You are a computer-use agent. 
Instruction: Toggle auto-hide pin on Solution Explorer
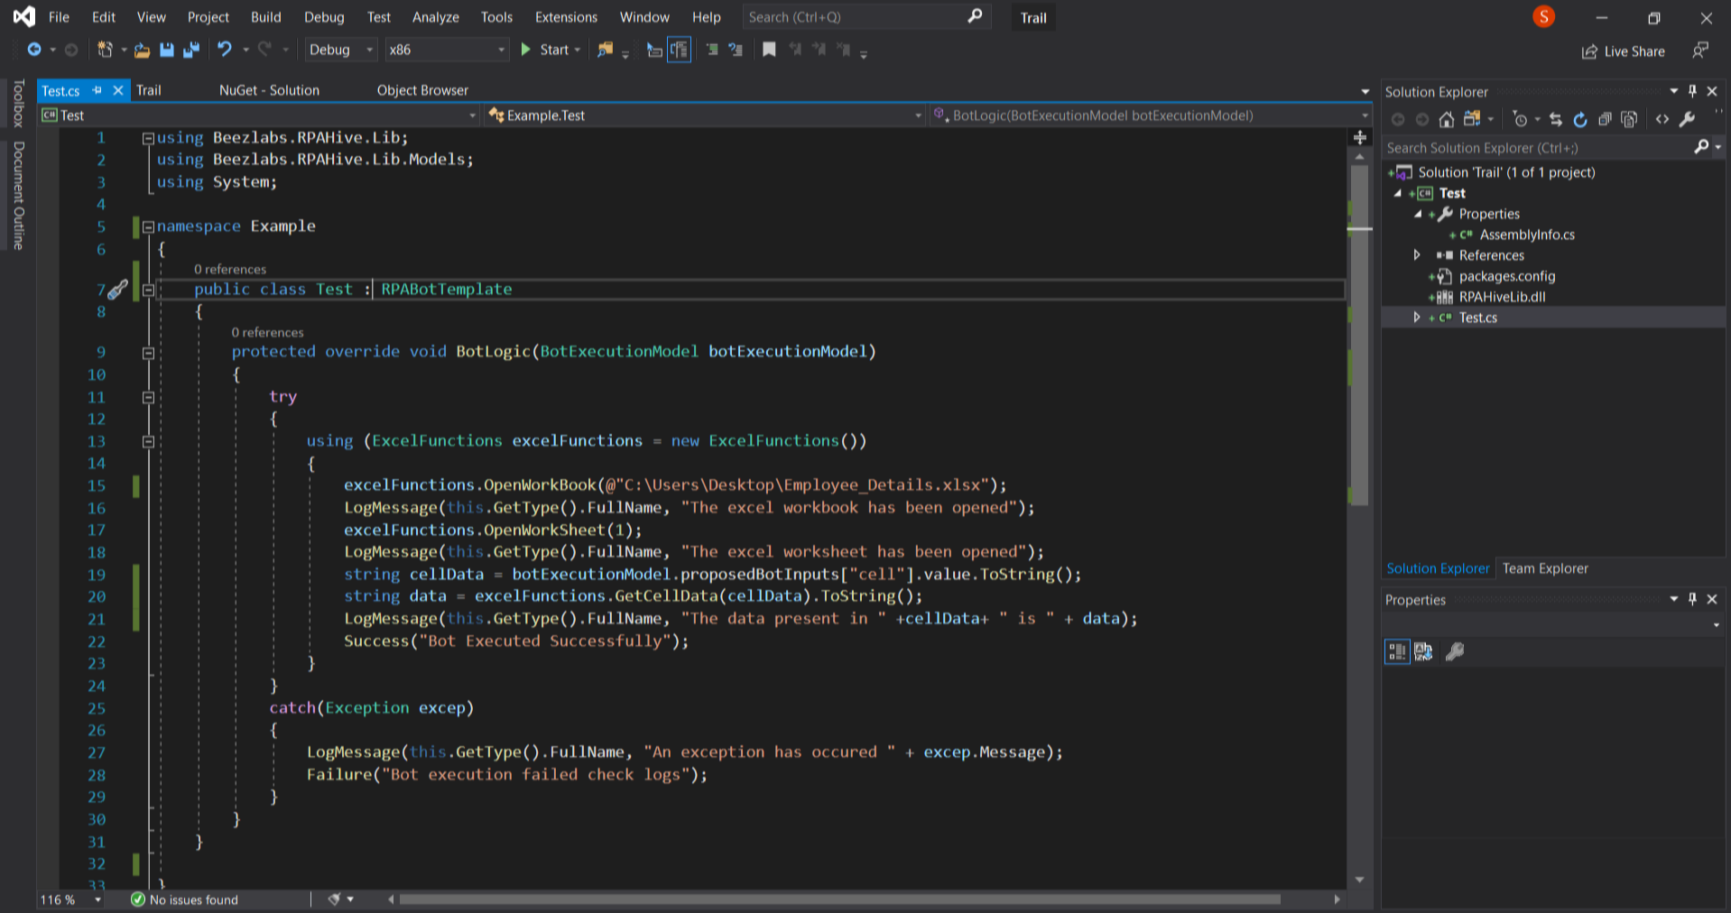click(x=1692, y=91)
